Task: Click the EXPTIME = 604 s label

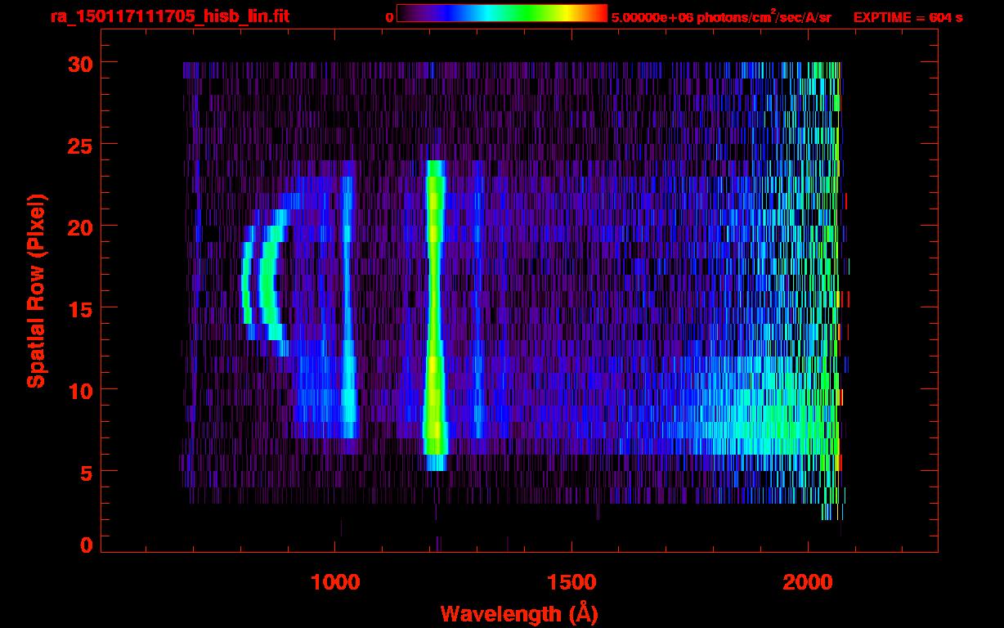Action: point(908,17)
